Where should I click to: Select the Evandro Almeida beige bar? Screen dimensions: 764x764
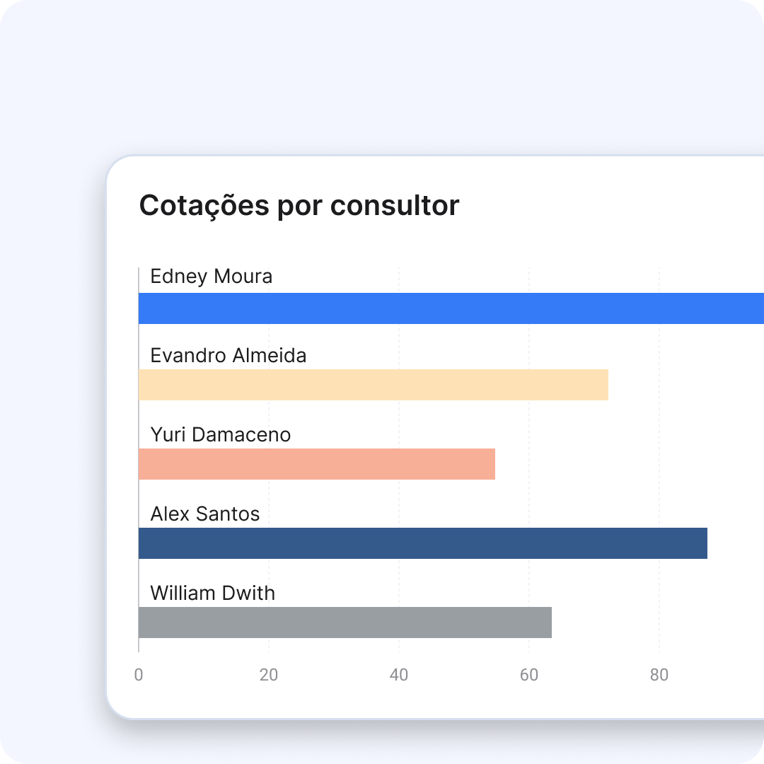click(374, 385)
